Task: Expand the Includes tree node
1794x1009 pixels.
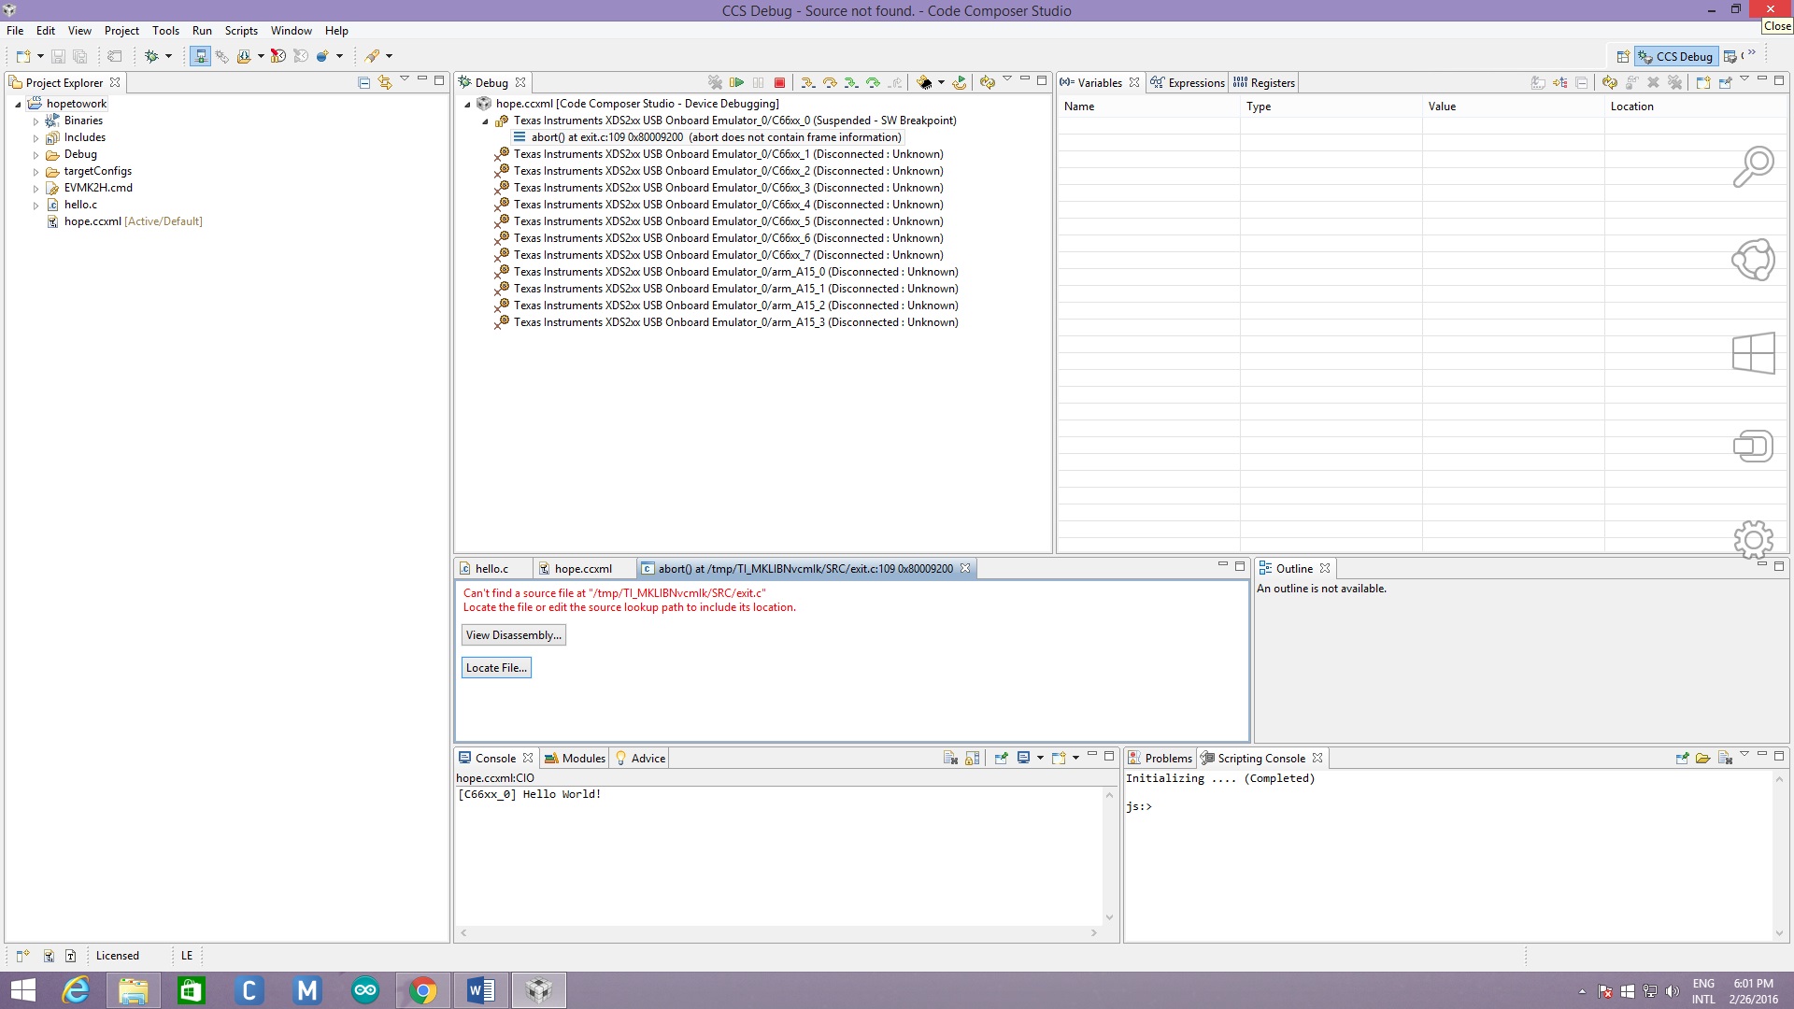Action: [35, 137]
